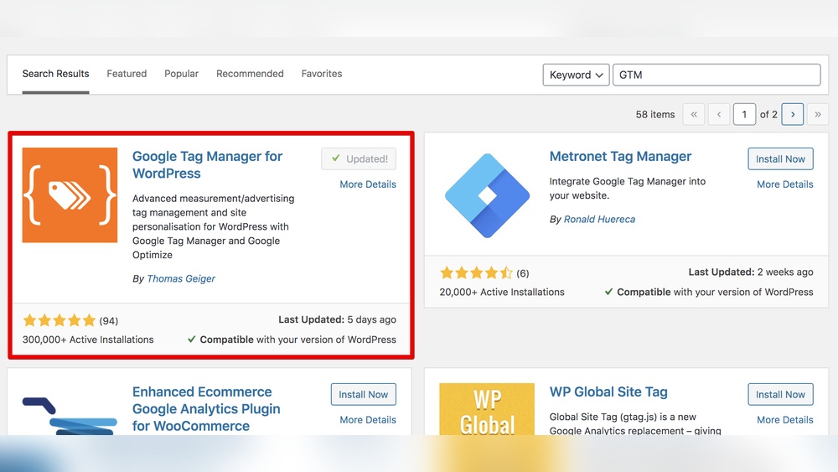Open the Metronet Tag Manager title link
This screenshot has width=838, height=472.
tap(620, 157)
